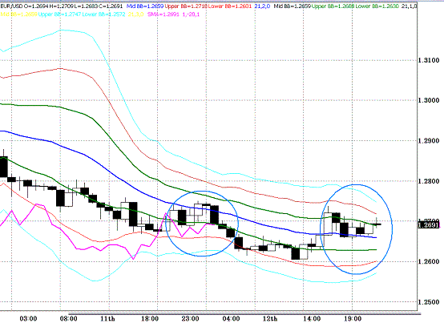Viewport: 444px width, 323px height.
Task: Select the green Upper BB=1.2688 legend entry
Action: pyautogui.click(x=333, y=6)
